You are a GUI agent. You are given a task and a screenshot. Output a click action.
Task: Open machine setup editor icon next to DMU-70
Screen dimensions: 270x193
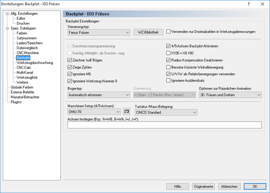click(127, 111)
